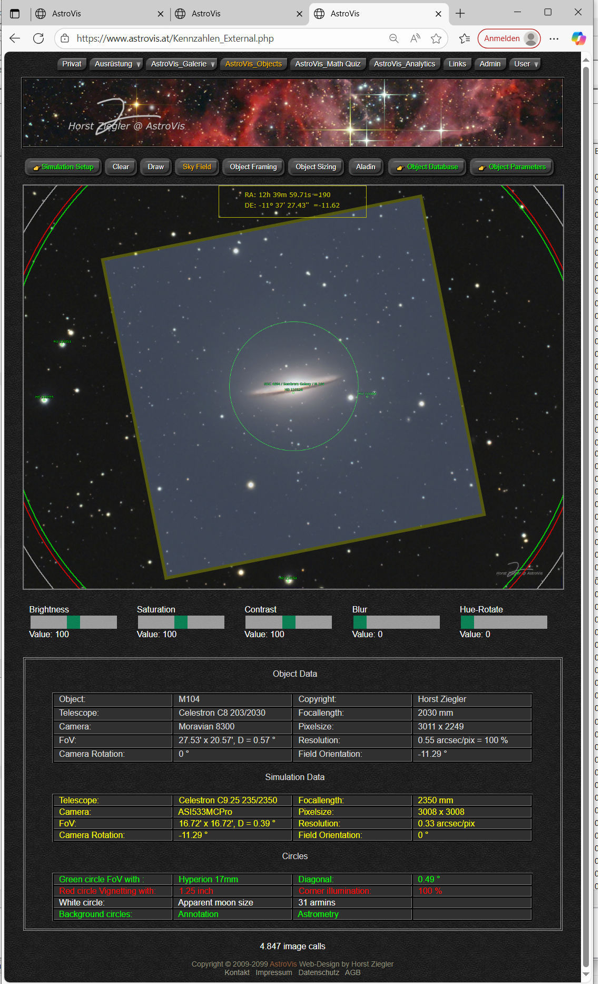The image size is (601, 984).
Task: Open a new browser tab with plus icon
Action: point(460,14)
